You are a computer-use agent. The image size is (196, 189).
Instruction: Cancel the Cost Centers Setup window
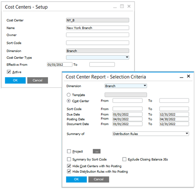(37, 80)
